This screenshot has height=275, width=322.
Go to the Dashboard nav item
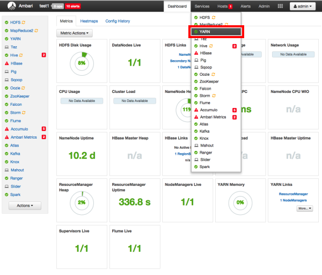coord(177,6)
